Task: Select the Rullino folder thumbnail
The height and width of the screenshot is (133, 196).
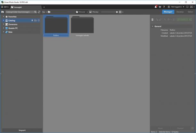Action: (56, 25)
